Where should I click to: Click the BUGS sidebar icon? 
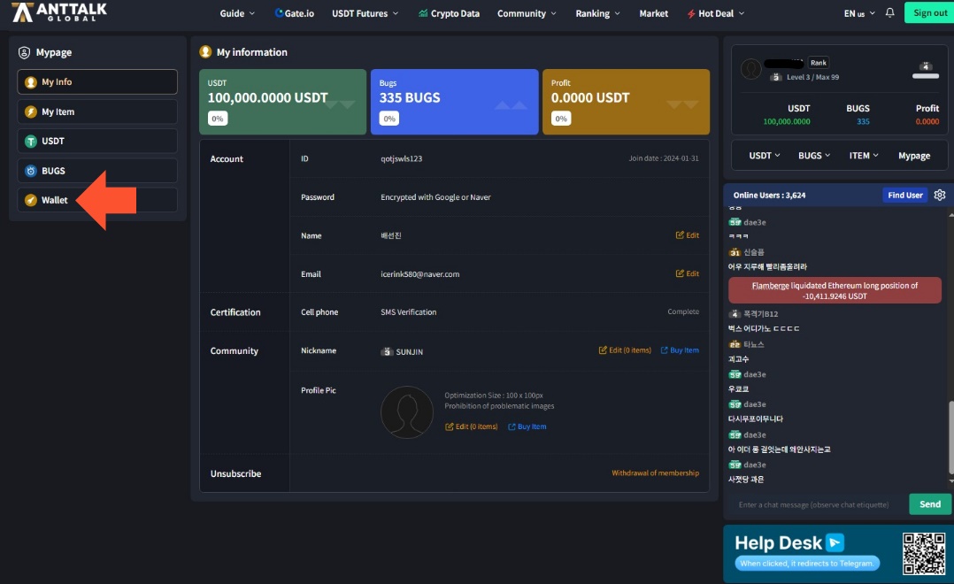pyautogui.click(x=30, y=171)
